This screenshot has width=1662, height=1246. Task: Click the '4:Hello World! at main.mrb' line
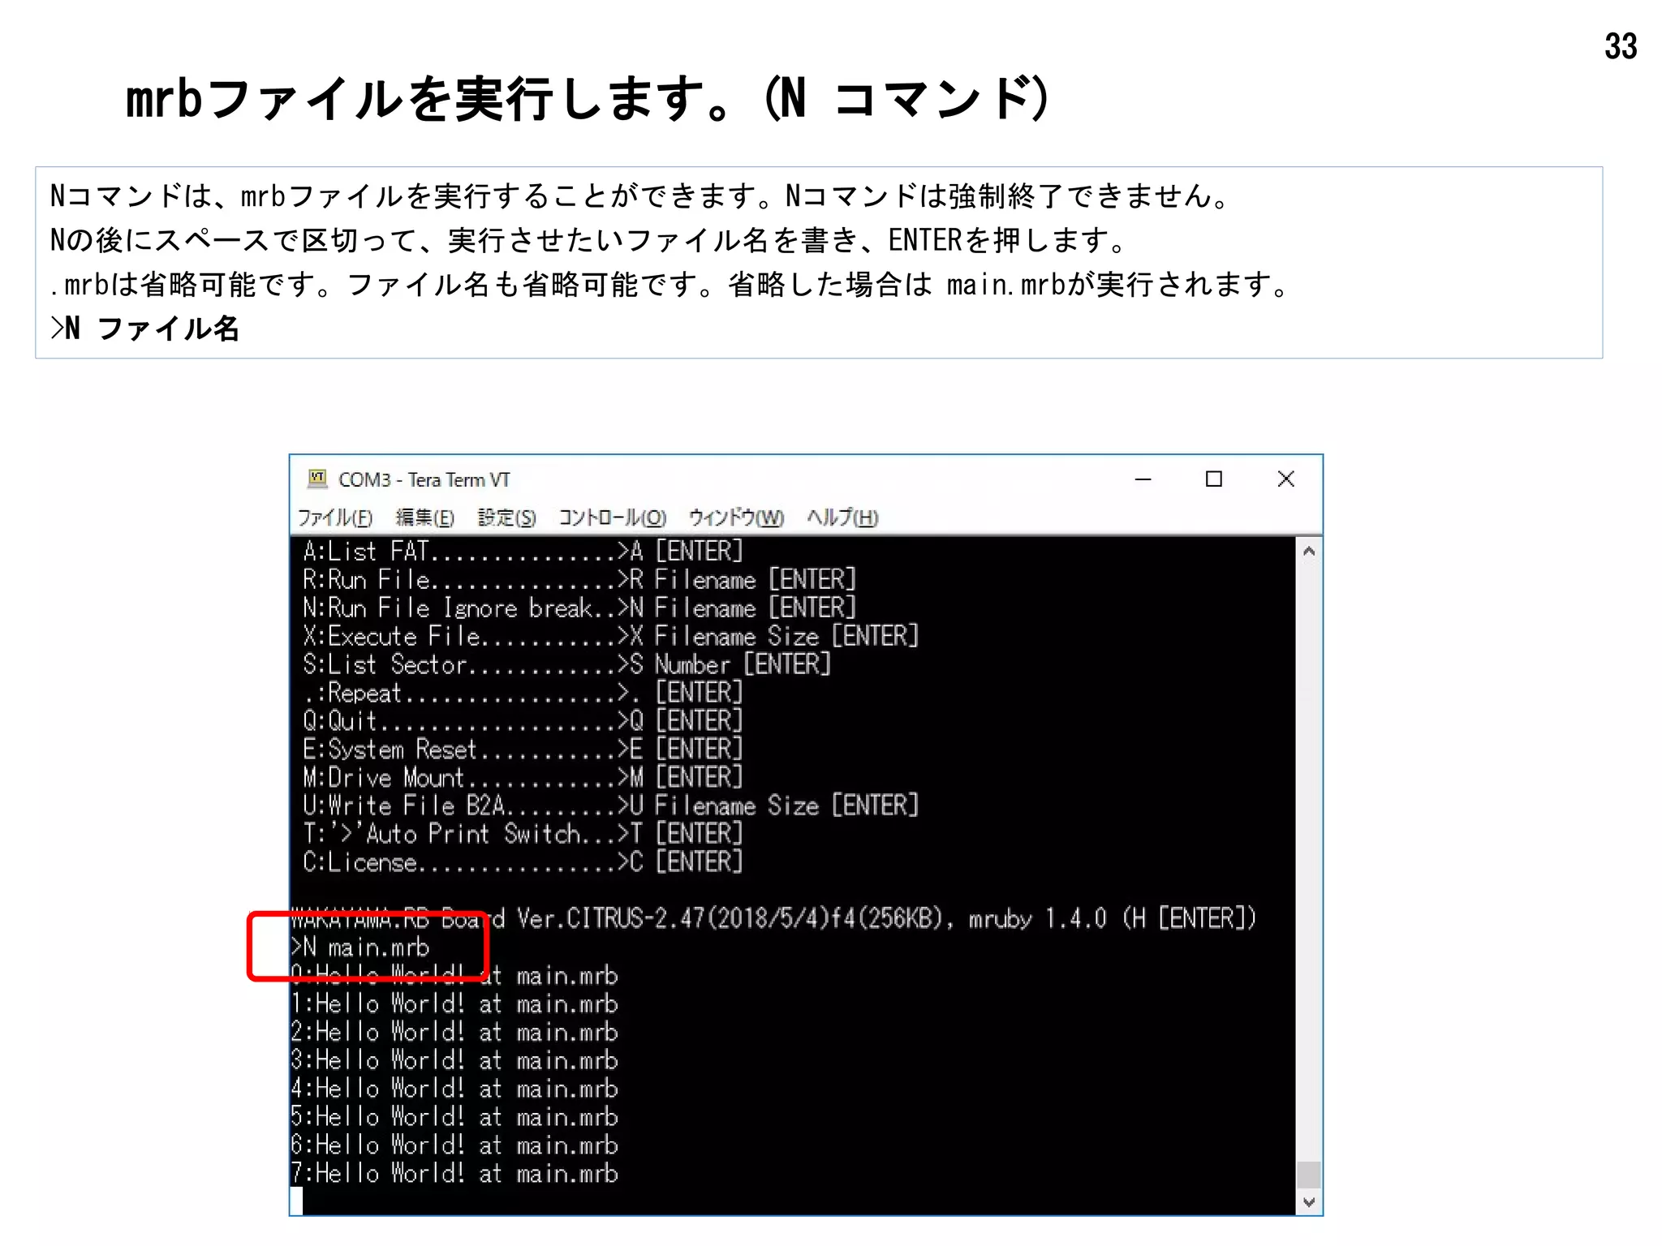pos(454,1089)
